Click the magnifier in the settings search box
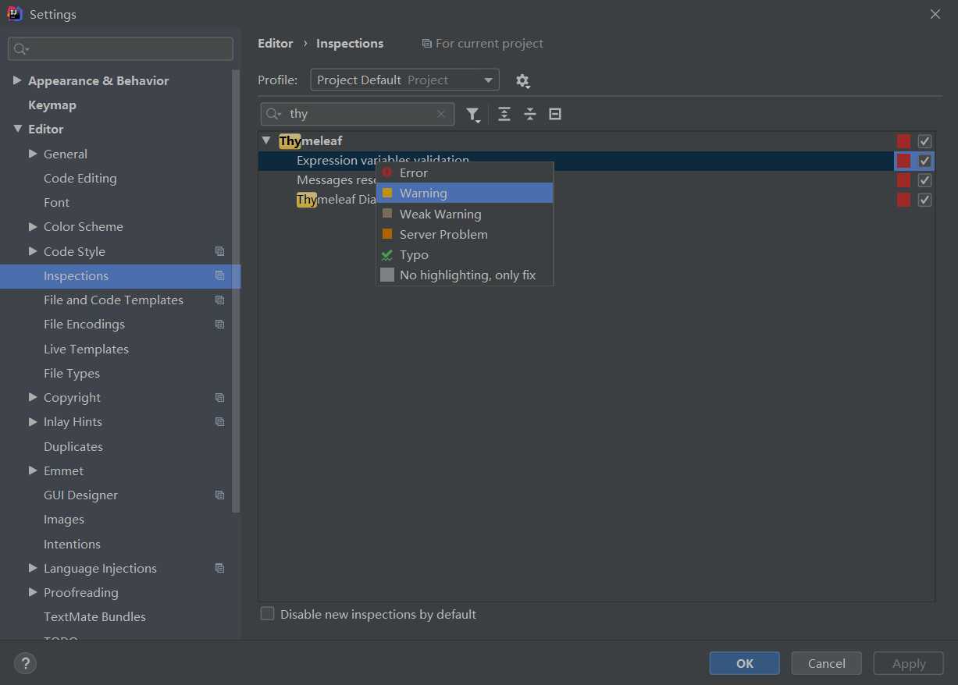 click(21, 49)
